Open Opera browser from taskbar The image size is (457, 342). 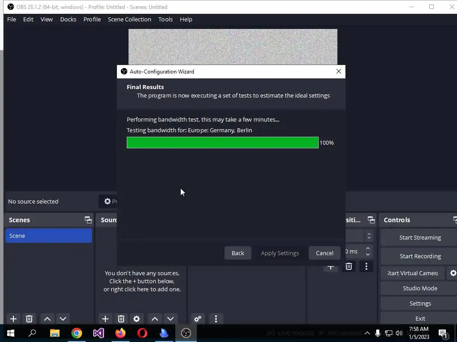[x=142, y=333]
